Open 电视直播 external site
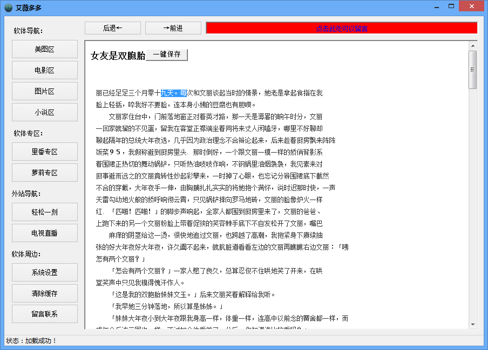The width and height of the screenshot is (488, 350). tap(45, 233)
